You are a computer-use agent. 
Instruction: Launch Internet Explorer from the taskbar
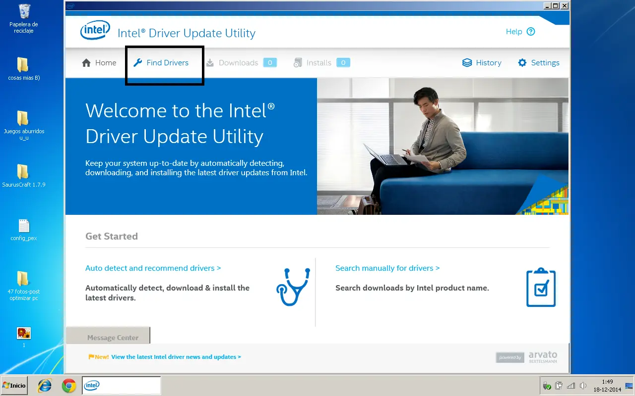[45, 386]
